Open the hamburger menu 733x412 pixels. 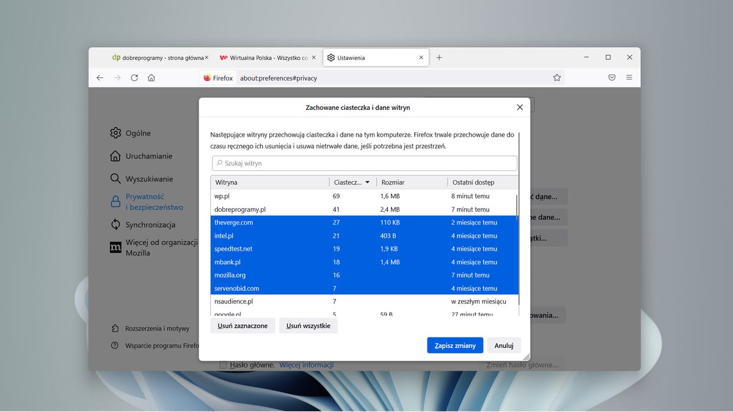coord(629,78)
